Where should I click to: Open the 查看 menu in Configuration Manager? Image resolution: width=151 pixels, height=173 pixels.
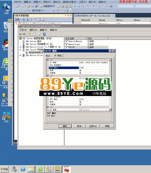(x=43, y=30)
